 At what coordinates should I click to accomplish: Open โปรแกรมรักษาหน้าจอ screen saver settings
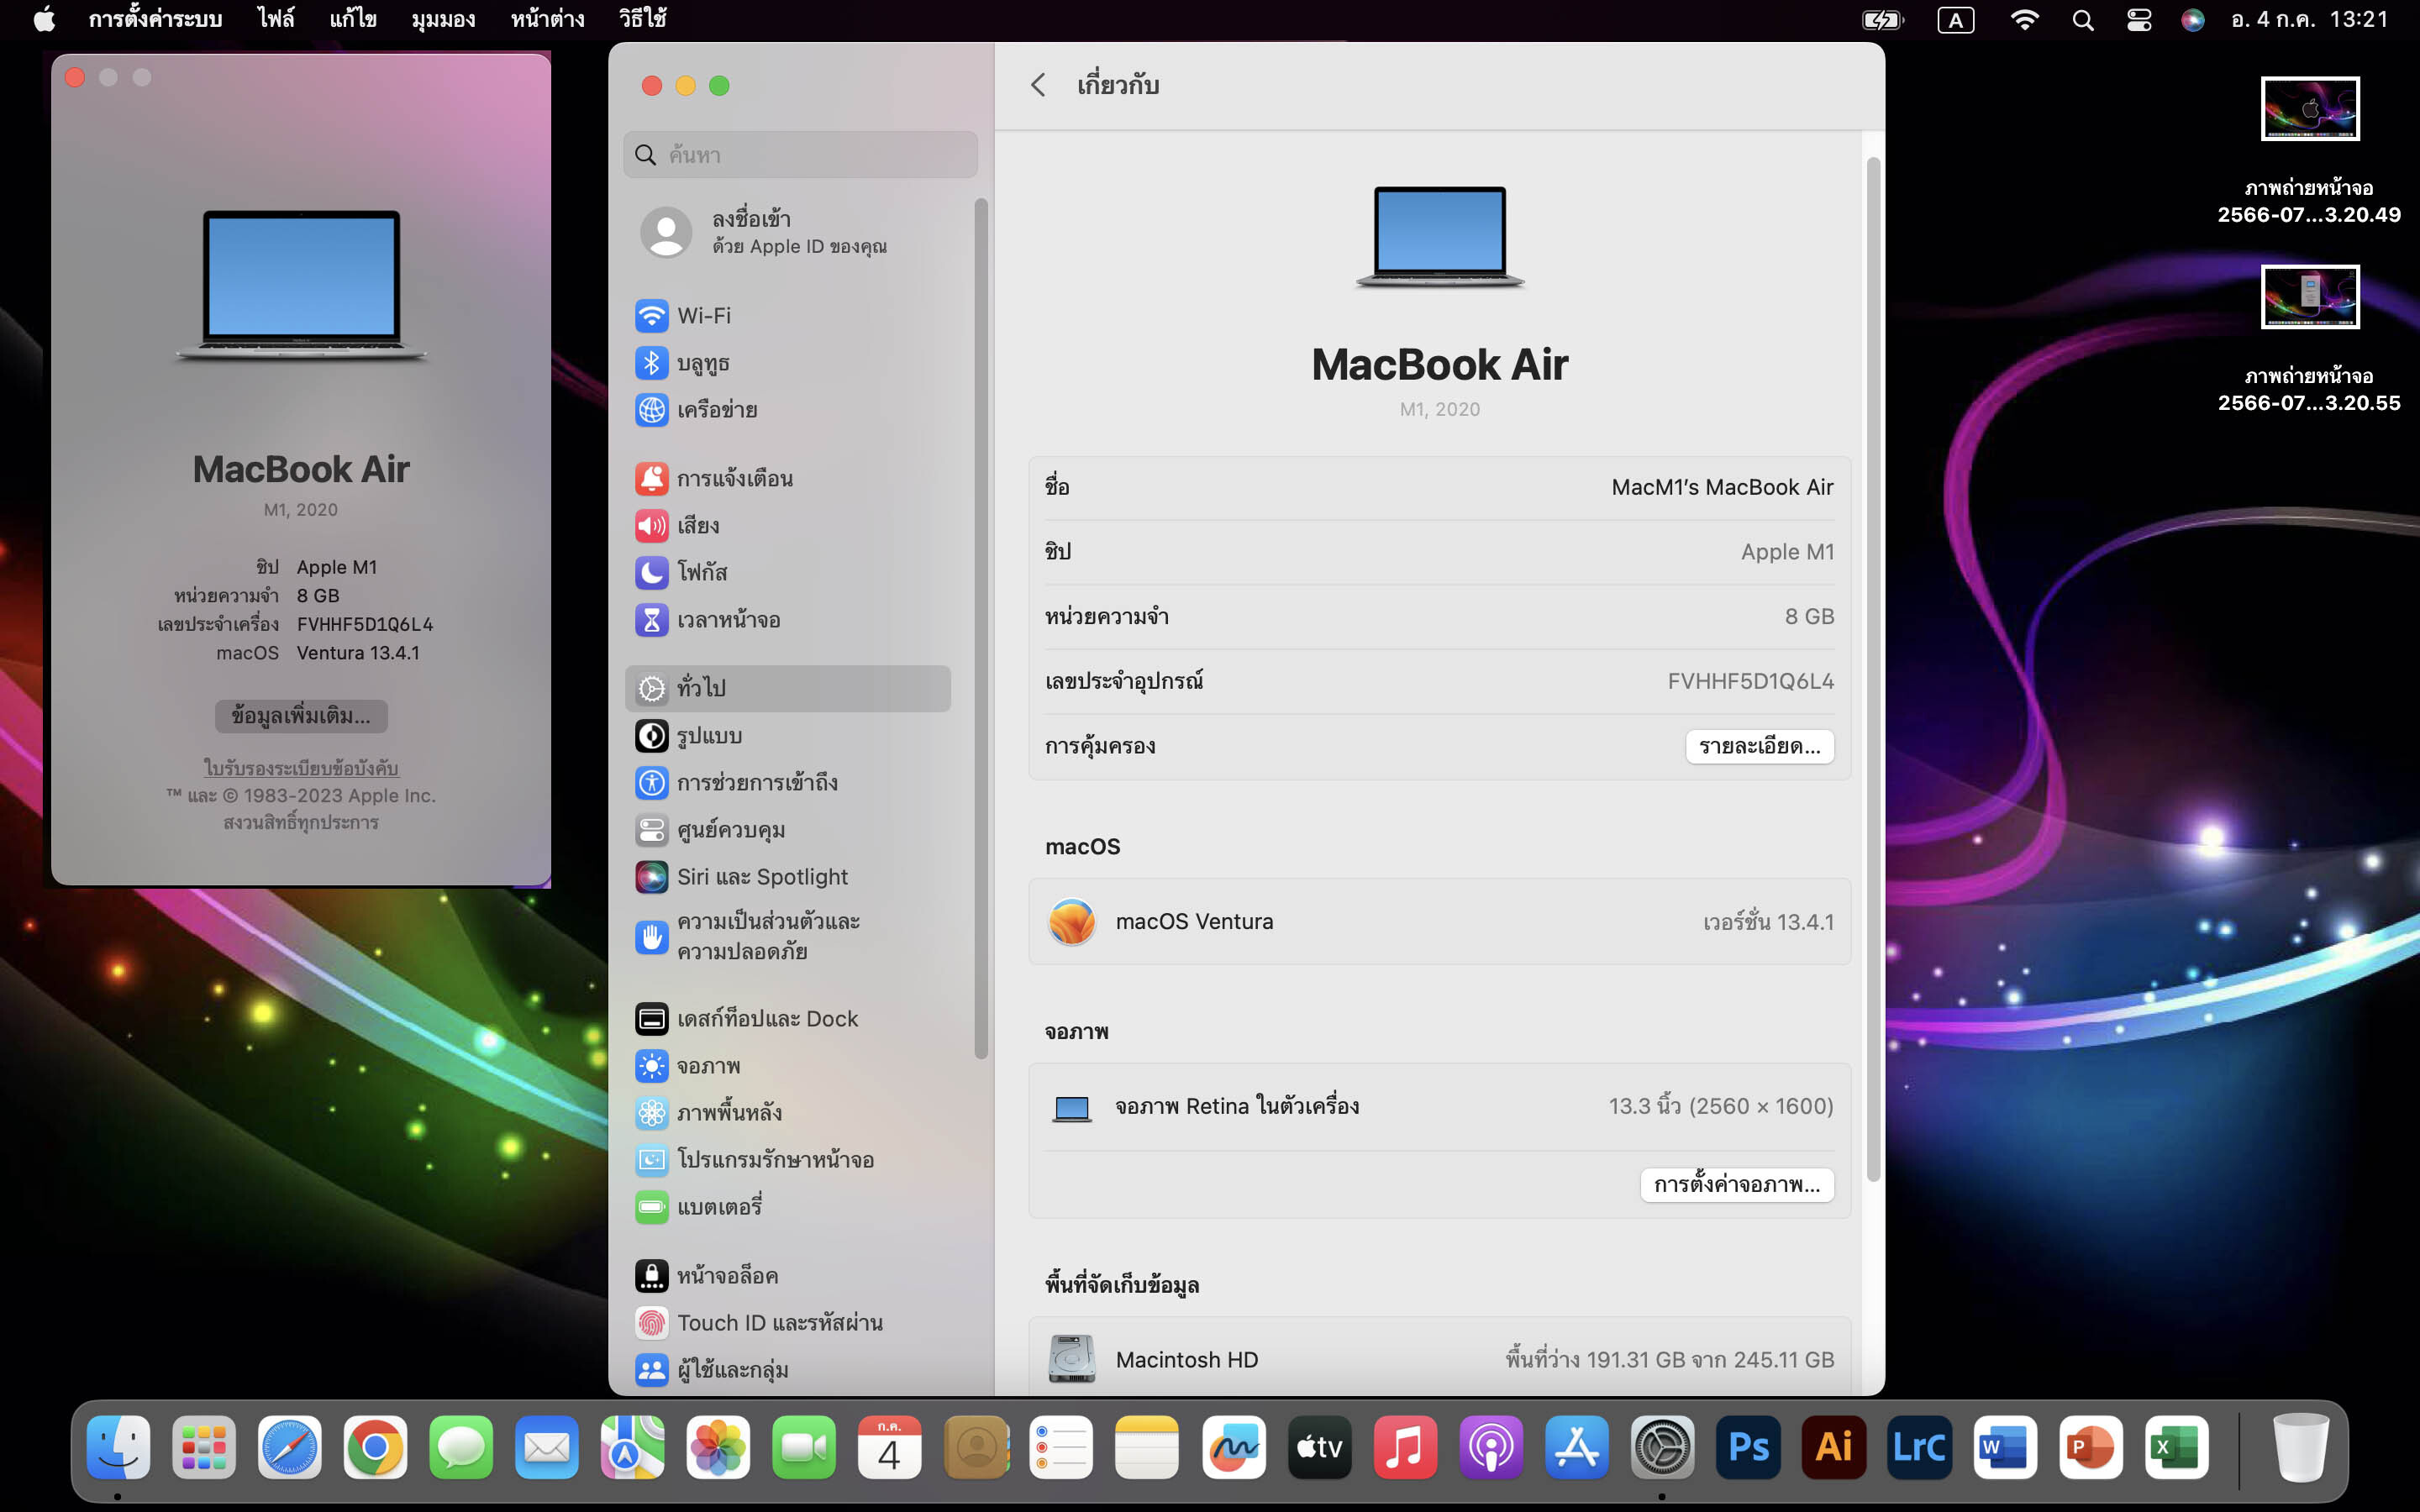(788, 1160)
